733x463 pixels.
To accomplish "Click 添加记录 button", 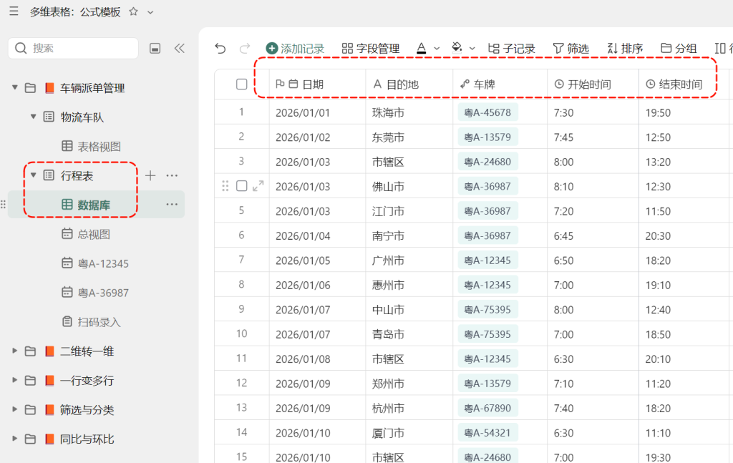I will [295, 48].
